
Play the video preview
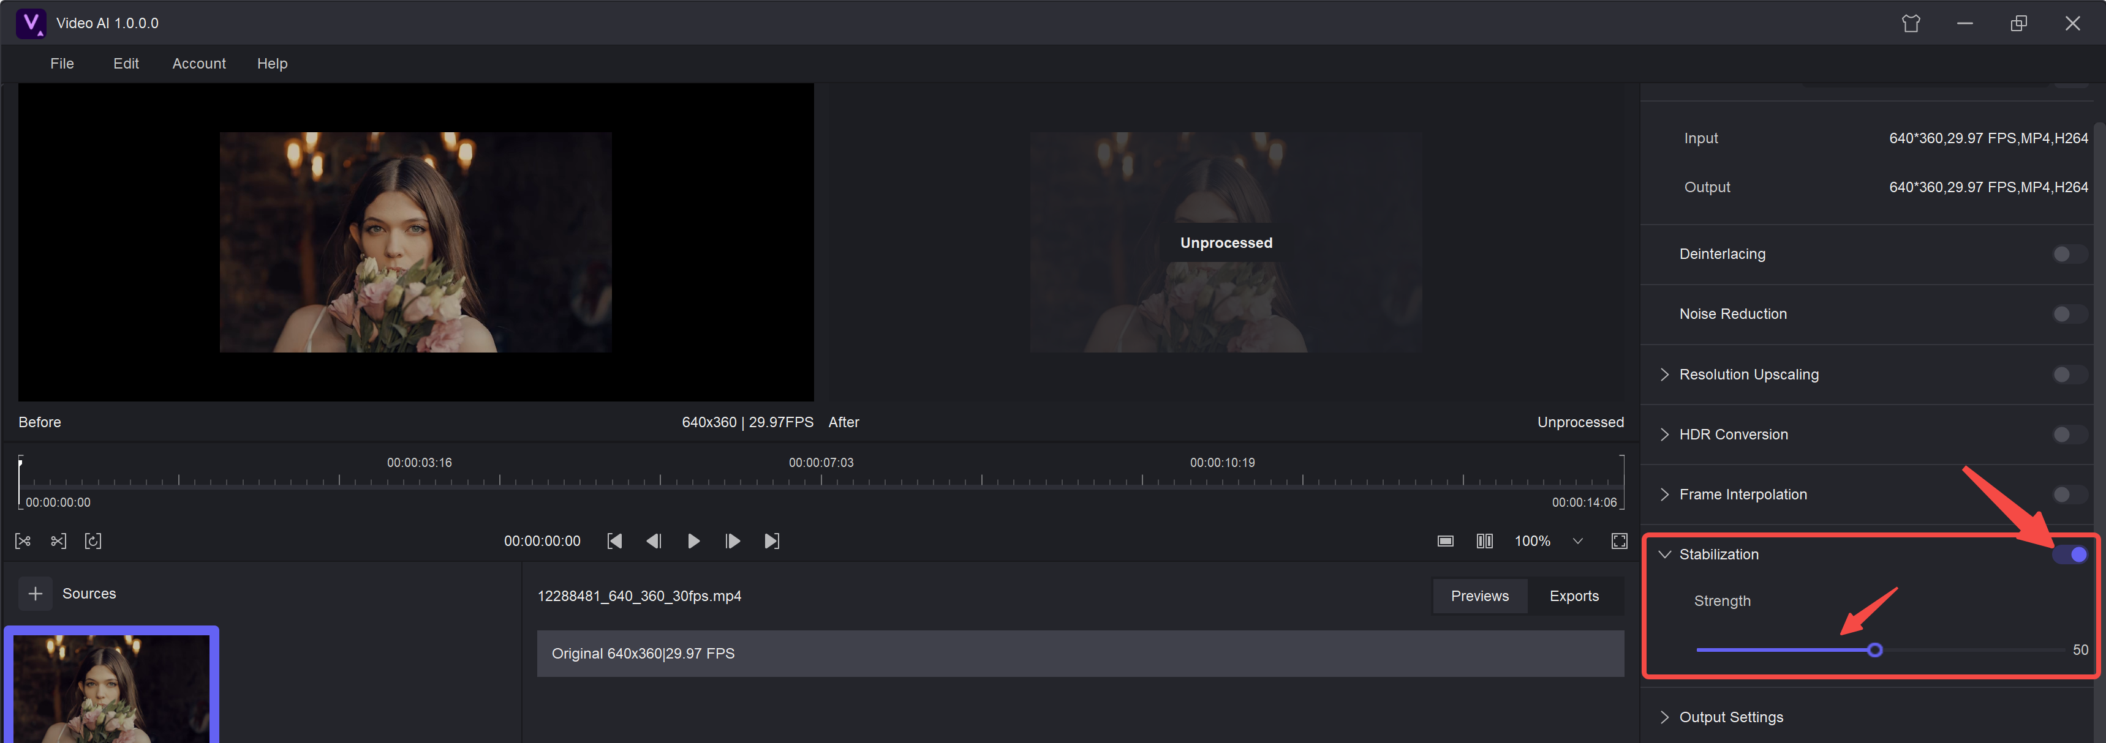tap(693, 541)
